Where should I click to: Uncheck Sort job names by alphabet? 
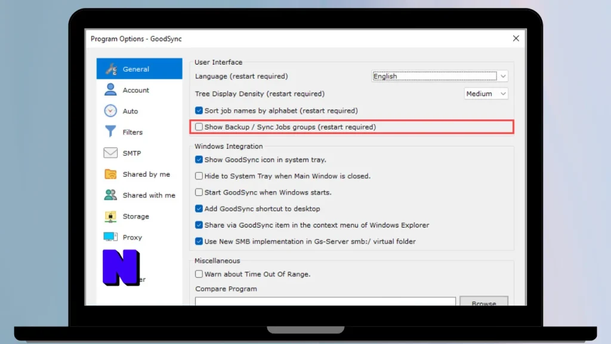199,110
